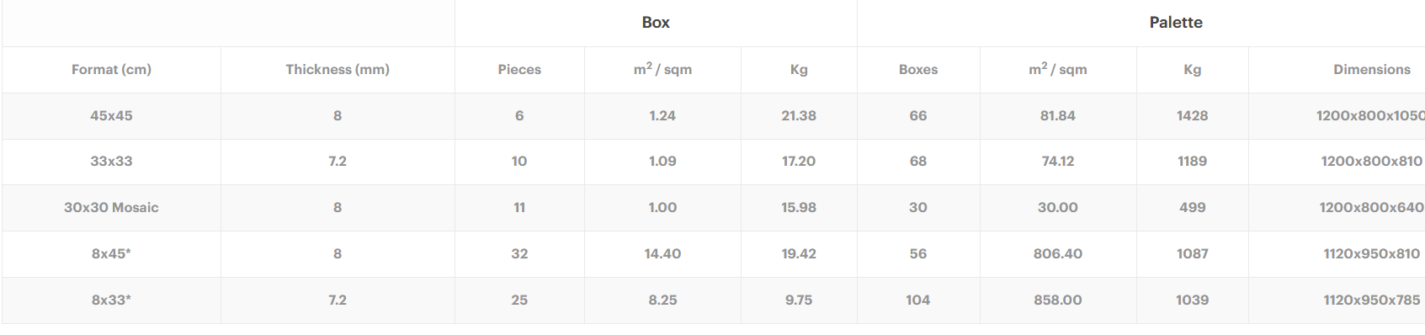Select the 30x30 Mosaic row label
Image resolution: width=1425 pixels, height=335 pixels.
(111, 208)
